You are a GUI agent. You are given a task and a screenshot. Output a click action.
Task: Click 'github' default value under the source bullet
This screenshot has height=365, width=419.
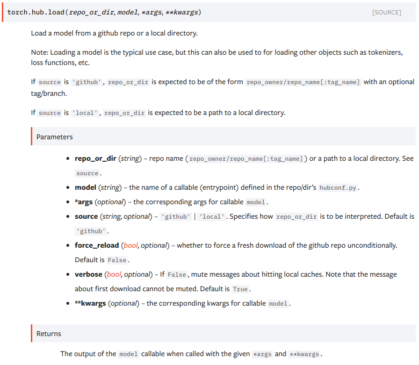point(91,231)
